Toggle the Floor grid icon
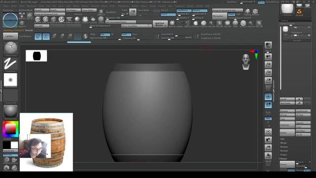 268,97
